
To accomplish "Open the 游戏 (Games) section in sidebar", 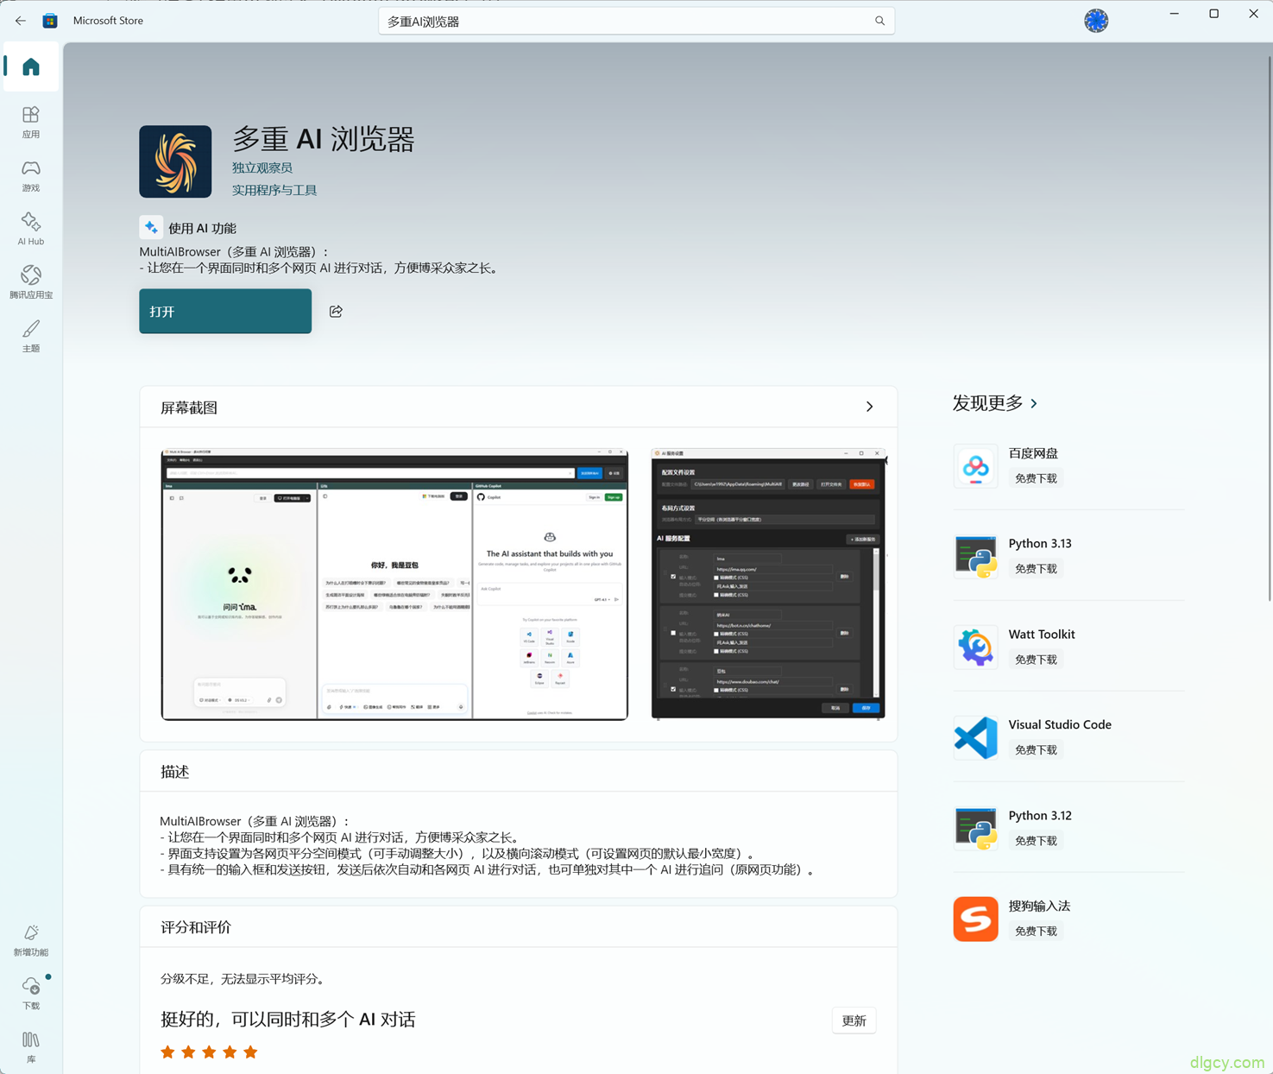I will 30,175.
